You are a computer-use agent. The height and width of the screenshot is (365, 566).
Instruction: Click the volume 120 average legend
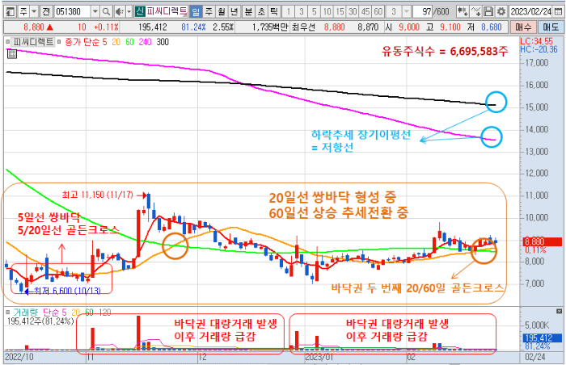click(105, 312)
